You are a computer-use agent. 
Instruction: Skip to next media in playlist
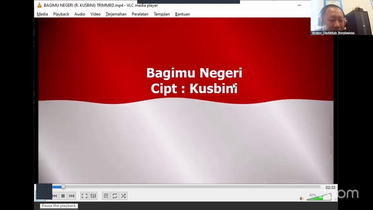[x=72, y=196]
